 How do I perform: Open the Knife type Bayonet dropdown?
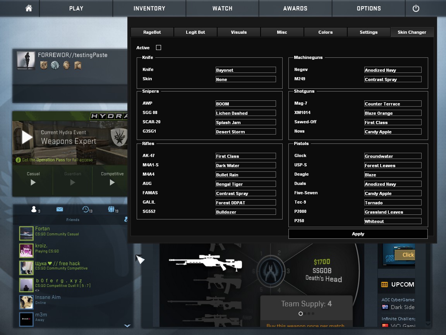[x=246, y=70]
